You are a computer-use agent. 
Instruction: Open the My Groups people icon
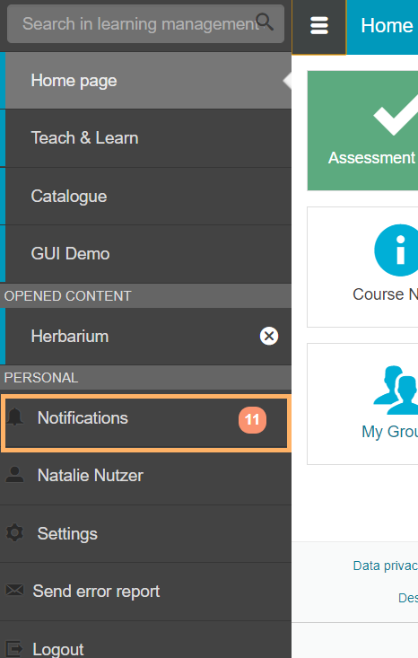pyautogui.click(x=396, y=390)
